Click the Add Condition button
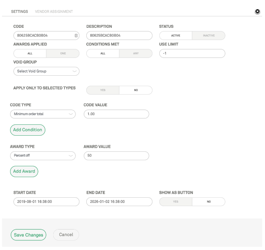Viewport: 265px width, 250px height. 27,130
